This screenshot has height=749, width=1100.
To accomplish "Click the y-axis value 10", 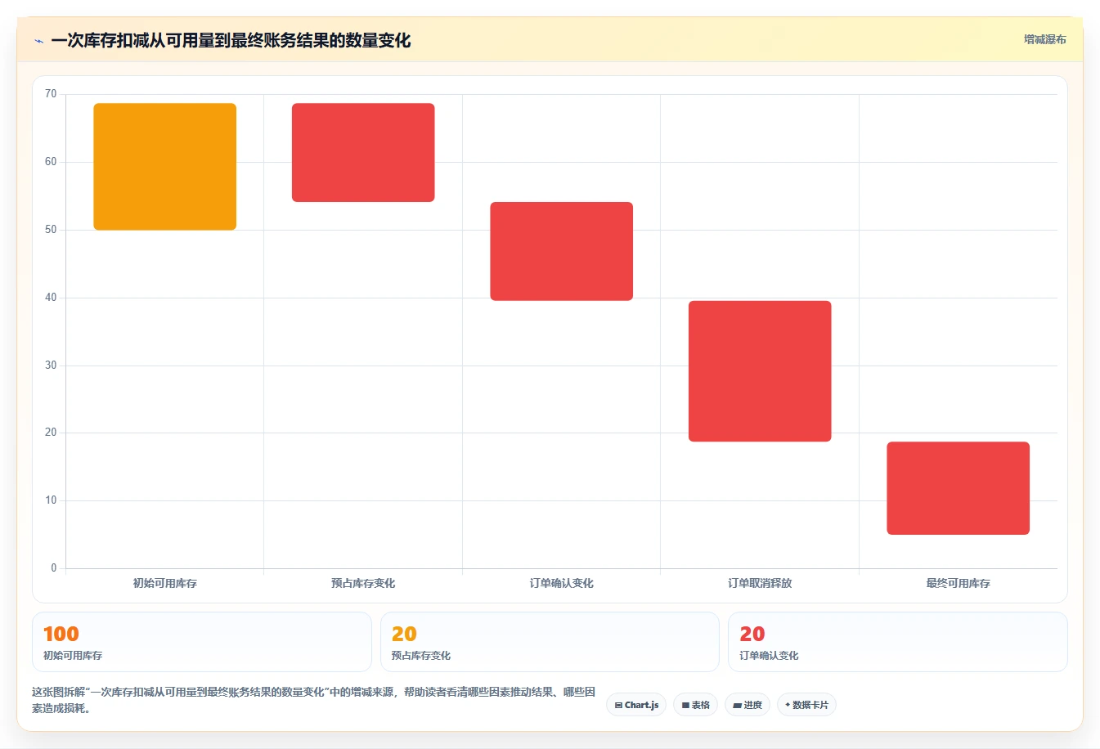I will pos(51,500).
